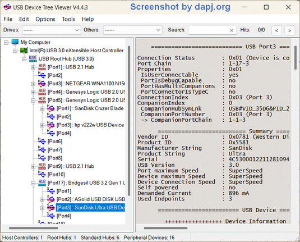
Task: Expand the ASolid USB DISK node
Action: pyautogui.click(x=42, y=199)
